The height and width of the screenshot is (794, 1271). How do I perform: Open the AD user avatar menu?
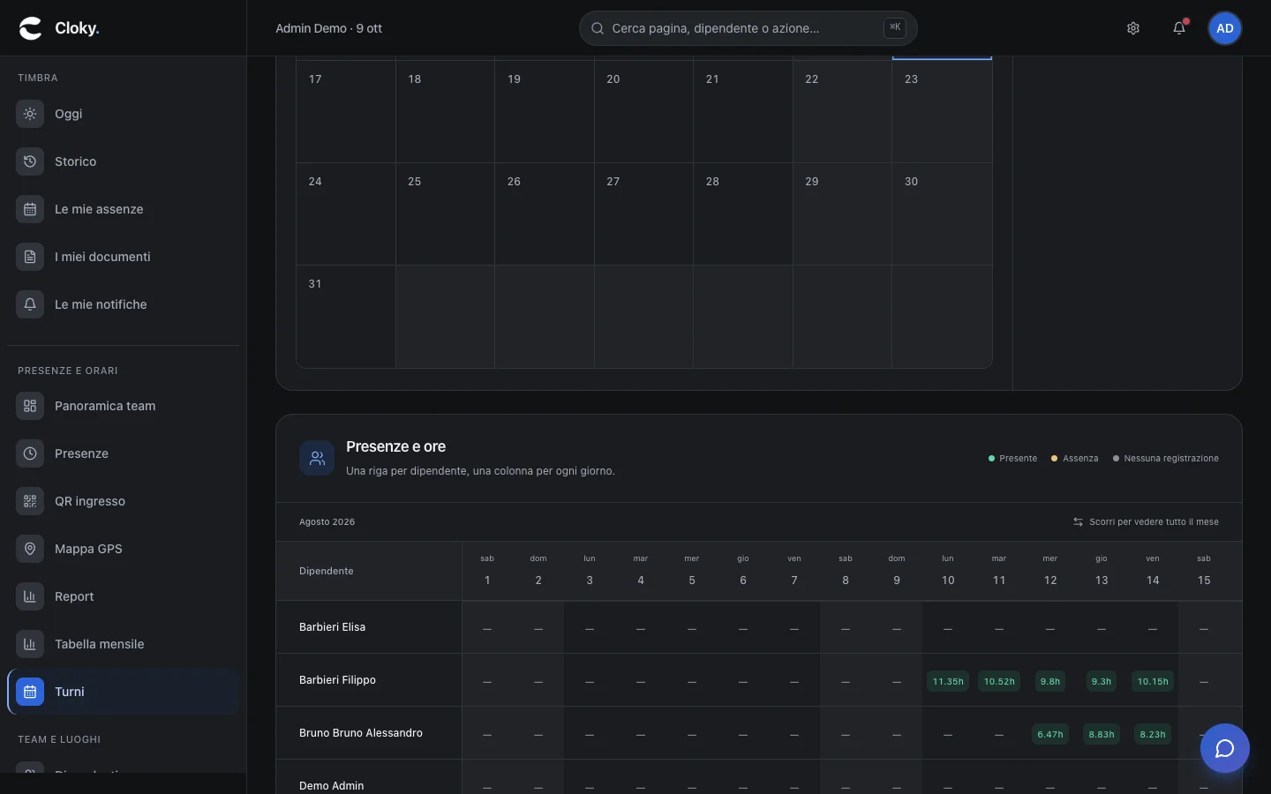(x=1225, y=28)
